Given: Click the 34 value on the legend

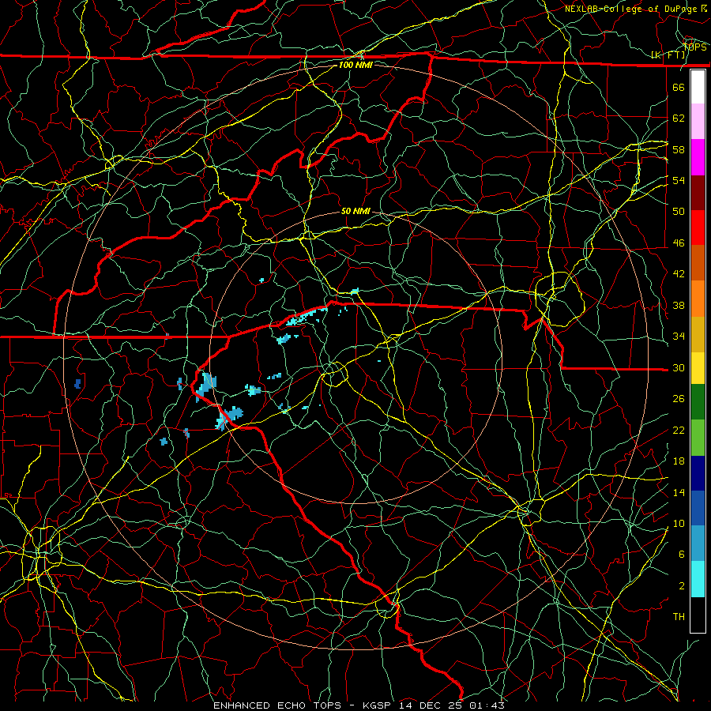Looking at the screenshot, I should point(679,336).
